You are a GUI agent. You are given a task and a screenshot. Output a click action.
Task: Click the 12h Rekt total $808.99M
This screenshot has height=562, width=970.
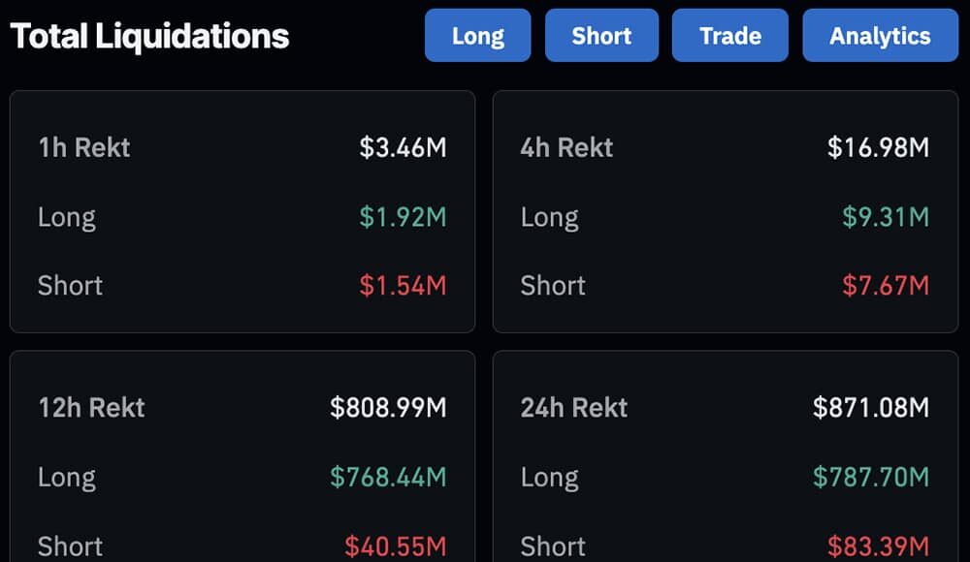[x=388, y=407]
